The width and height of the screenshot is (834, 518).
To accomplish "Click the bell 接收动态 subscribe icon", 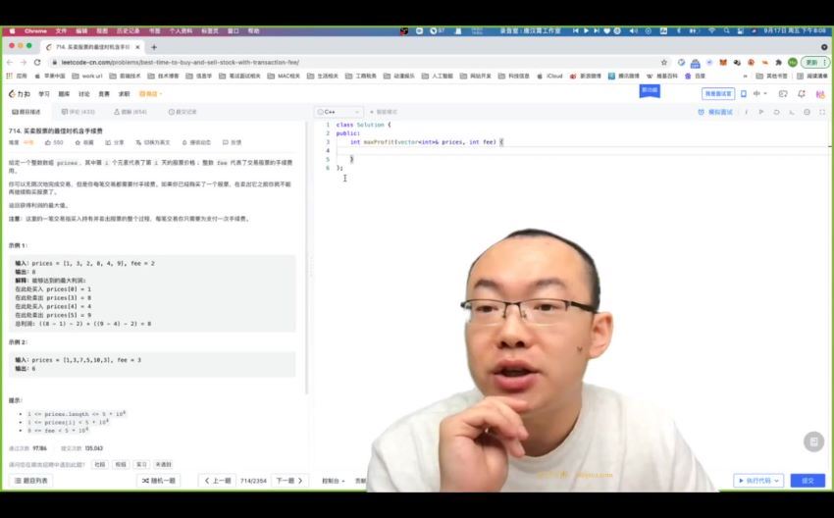I will 196,142.
